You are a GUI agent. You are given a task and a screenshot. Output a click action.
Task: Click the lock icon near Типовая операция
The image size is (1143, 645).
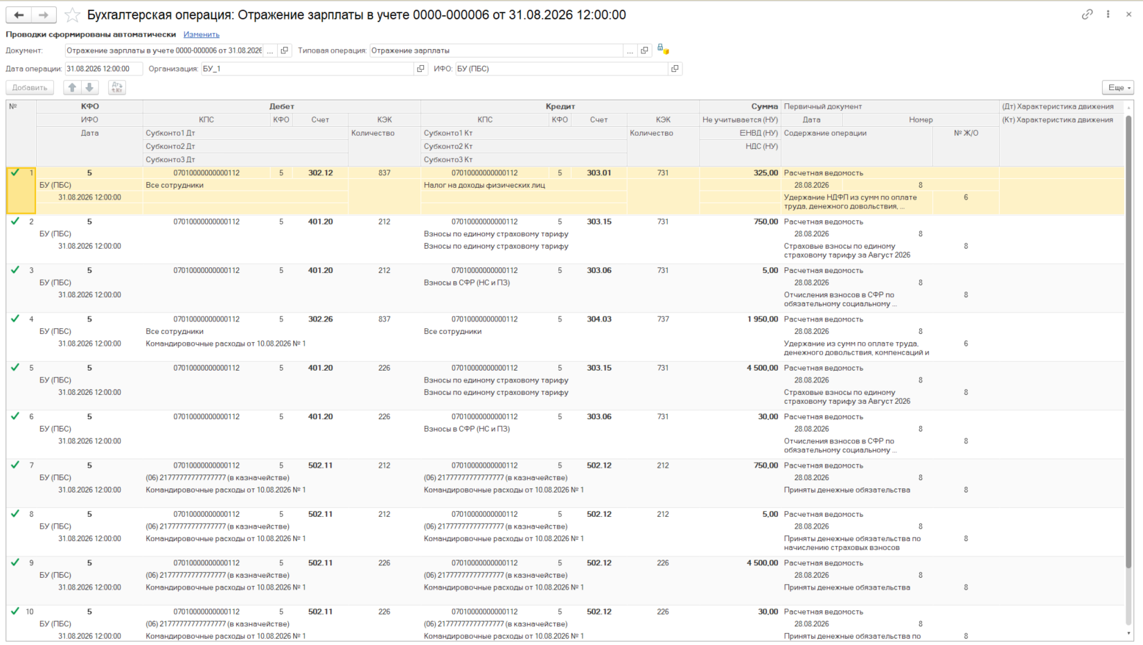[x=662, y=50]
